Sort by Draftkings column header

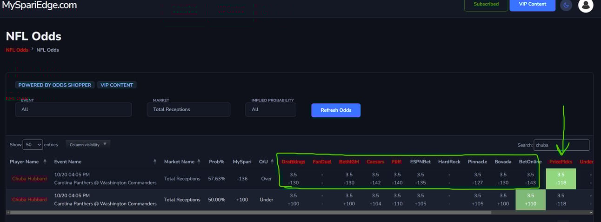pyautogui.click(x=293, y=161)
